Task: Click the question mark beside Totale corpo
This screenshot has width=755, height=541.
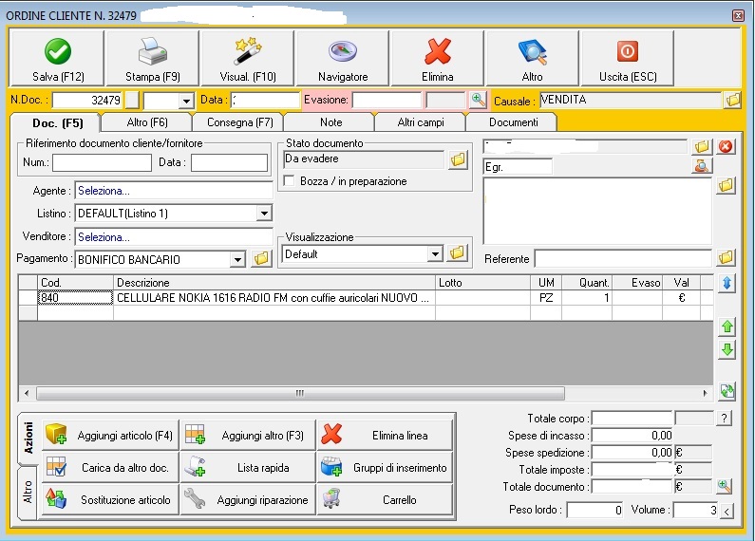Action: pyautogui.click(x=725, y=419)
